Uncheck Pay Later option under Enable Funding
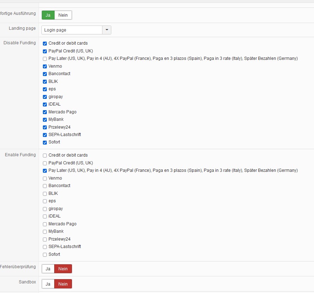The image size is (314, 293). [45, 171]
